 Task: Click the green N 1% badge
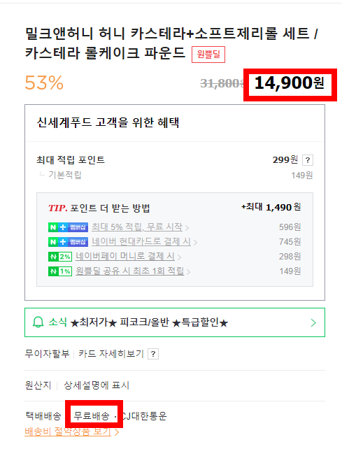pyautogui.click(x=60, y=271)
